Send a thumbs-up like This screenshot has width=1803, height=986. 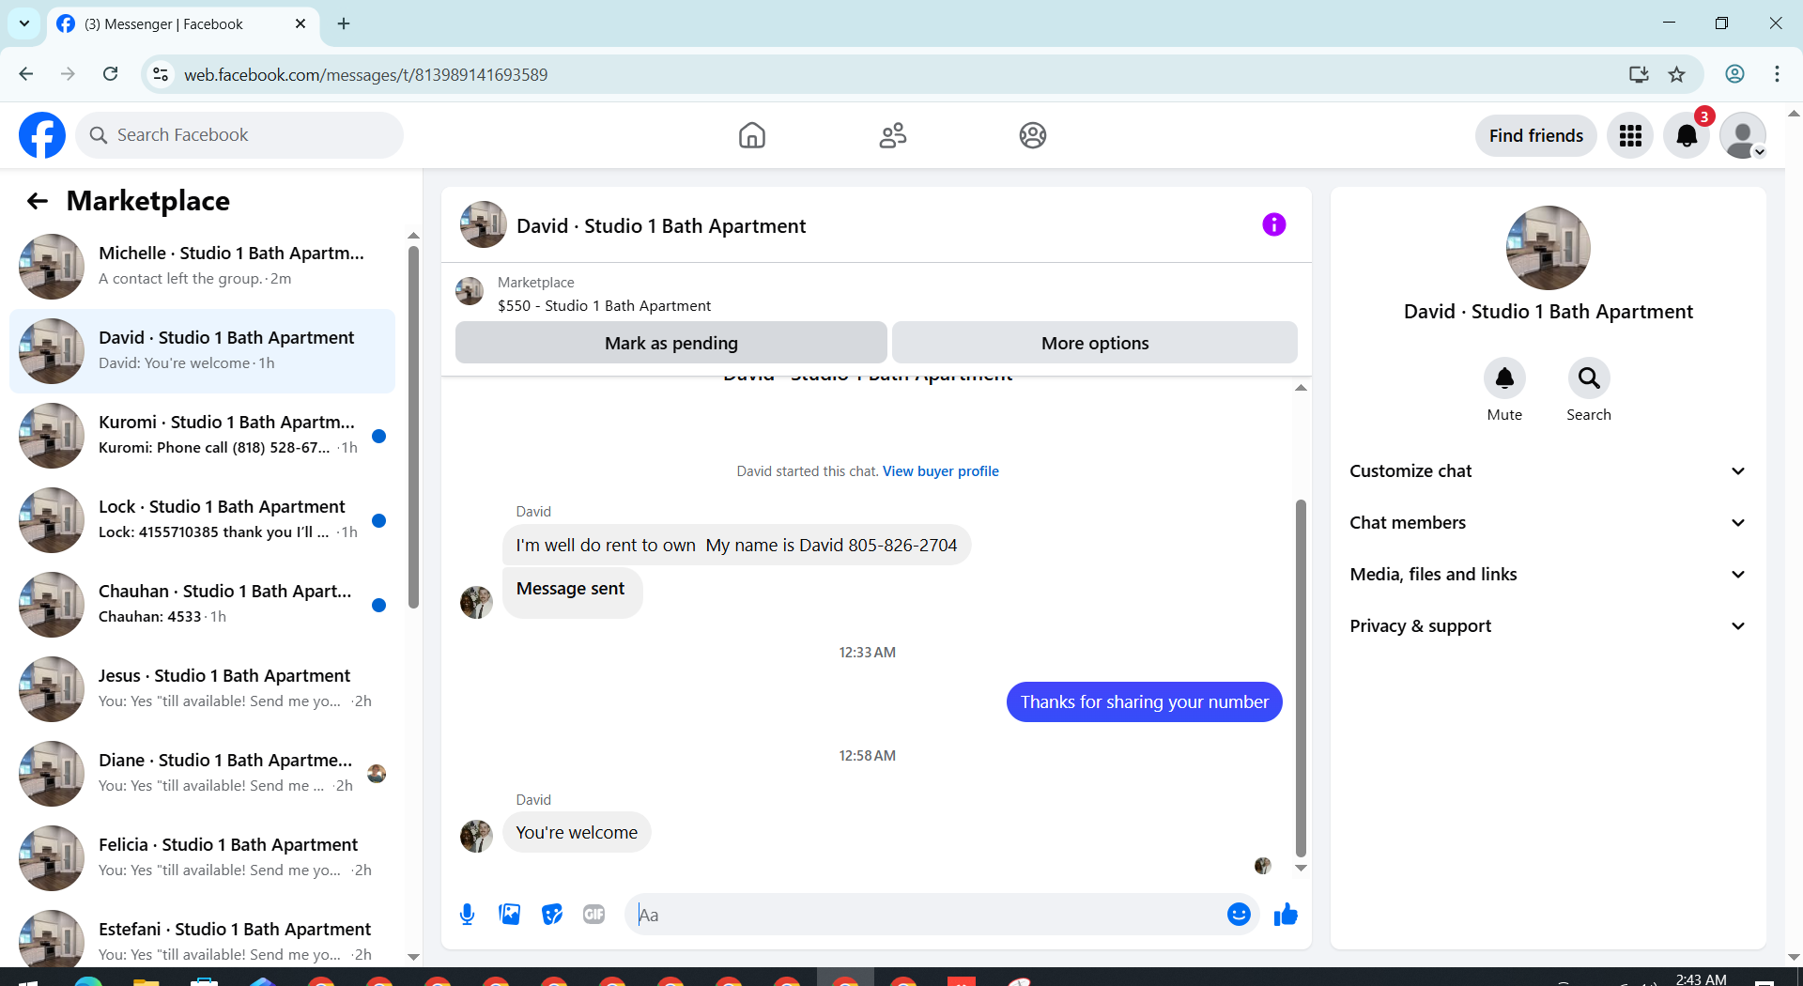tap(1286, 914)
